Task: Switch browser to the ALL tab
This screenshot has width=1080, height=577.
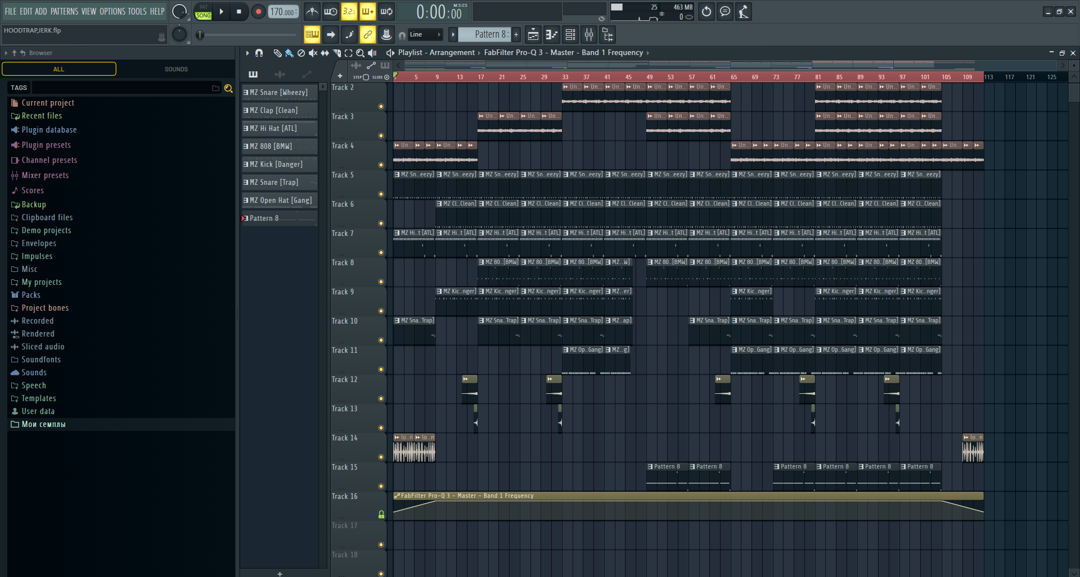Action: click(x=59, y=69)
